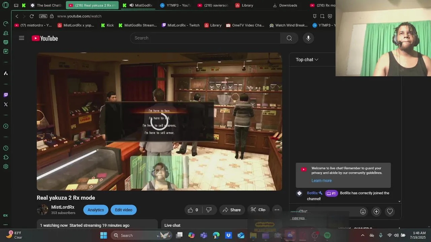The width and height of the screenshot is (431, 242).
Task: Open MistLordRx channel name link
Action: click(63, 207)
